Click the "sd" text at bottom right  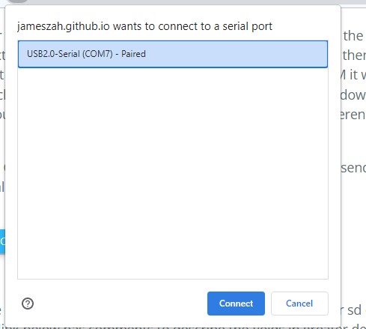(x=354, y=310)
